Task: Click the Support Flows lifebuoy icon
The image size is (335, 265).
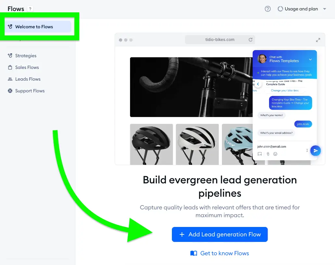Action: 10,91
